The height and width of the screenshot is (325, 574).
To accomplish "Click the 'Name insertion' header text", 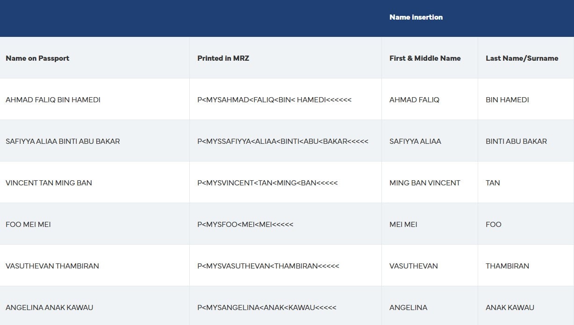I will (416, 17).
